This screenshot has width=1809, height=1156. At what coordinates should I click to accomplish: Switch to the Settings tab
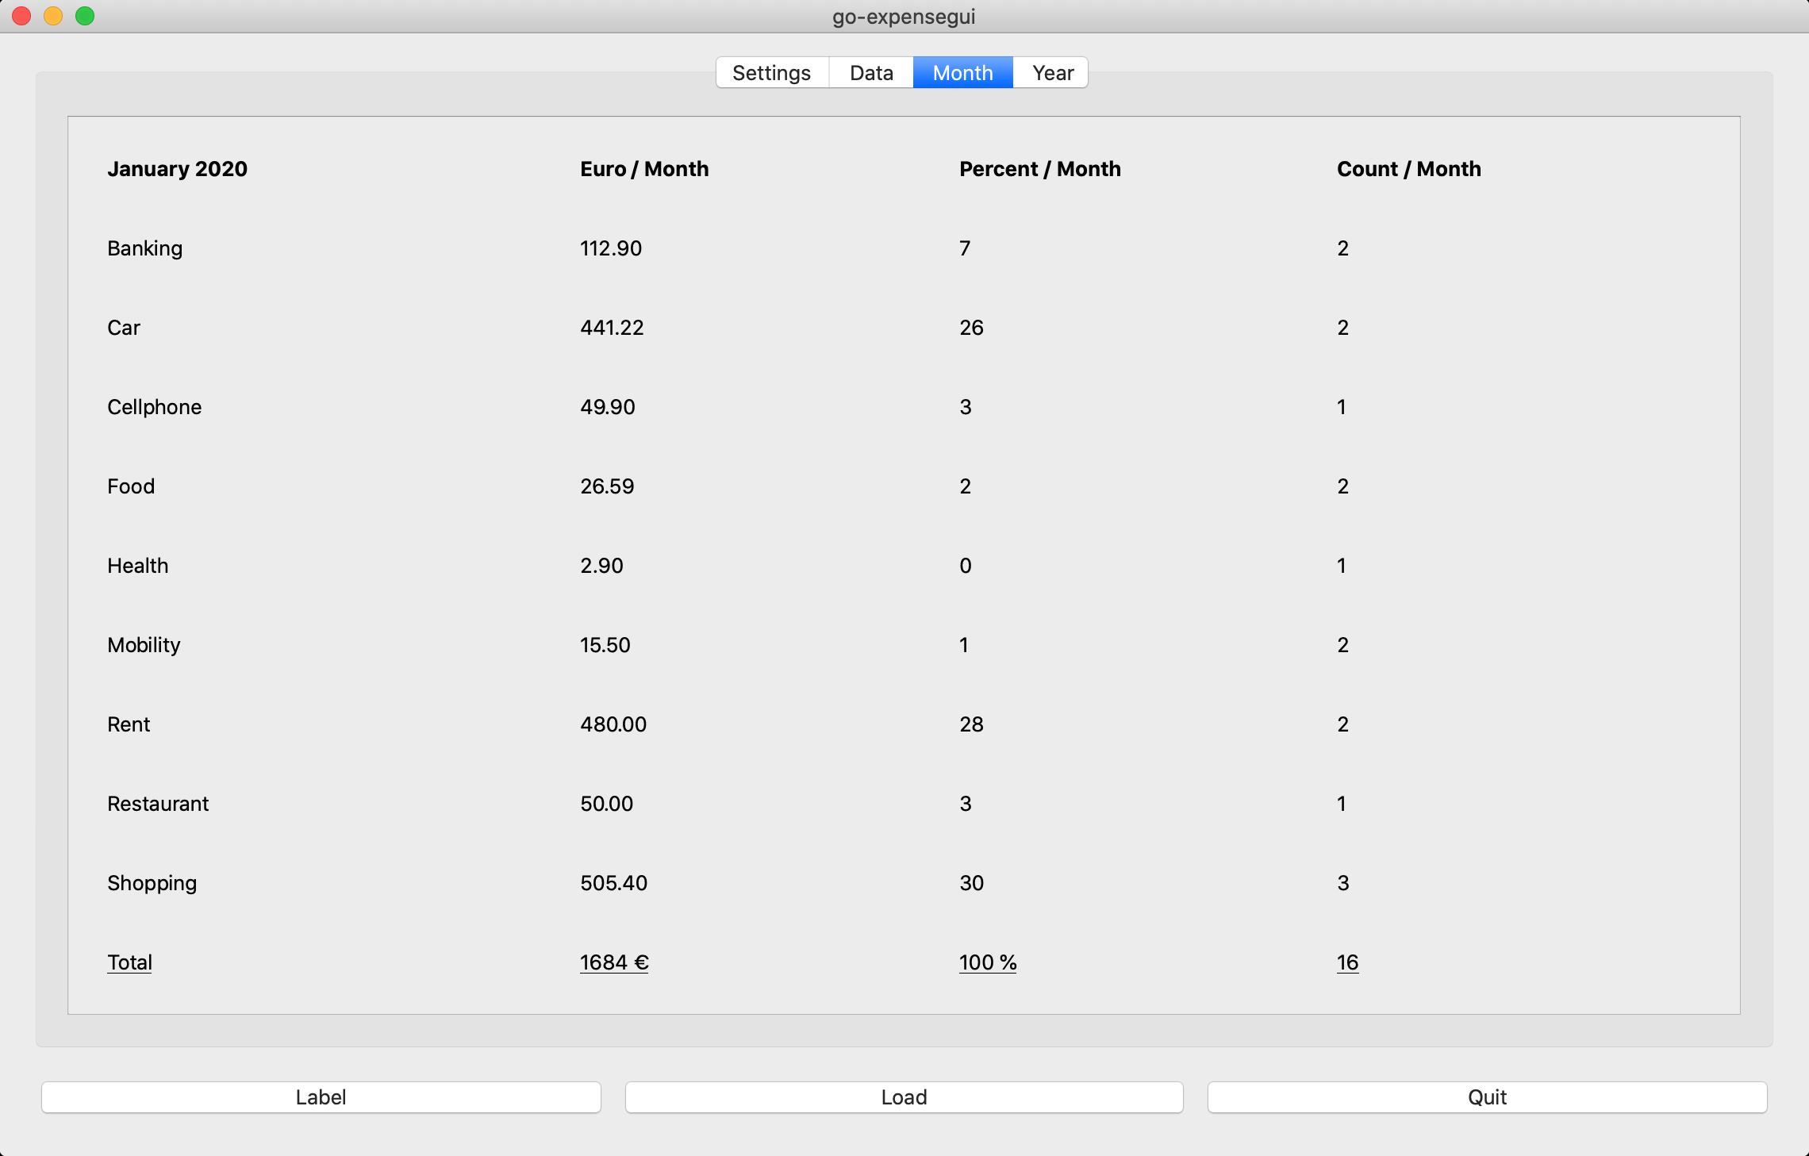tap(771, 73)
